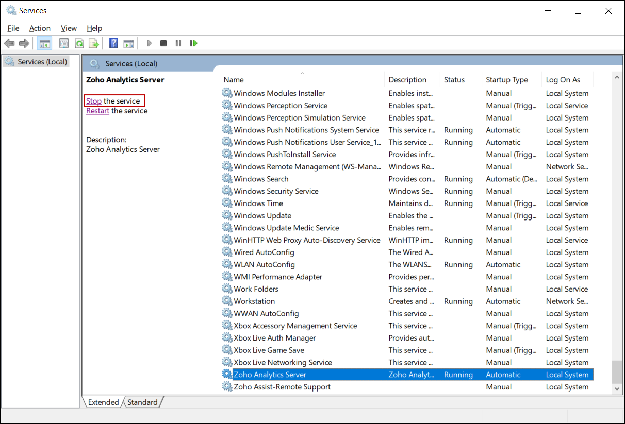The image size is (625, 424).
Task: Click the scrollbar up arrow in services list
Action: click(617, 77)
